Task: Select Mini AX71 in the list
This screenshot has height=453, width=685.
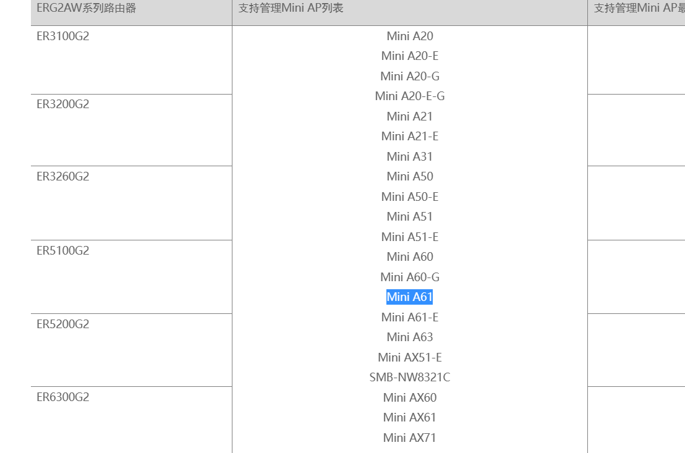Action: (x=409, y=438)
